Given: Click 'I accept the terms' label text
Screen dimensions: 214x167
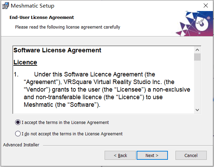Looking at the screenshot, I should pyautogui.click(x=65, y=123).
